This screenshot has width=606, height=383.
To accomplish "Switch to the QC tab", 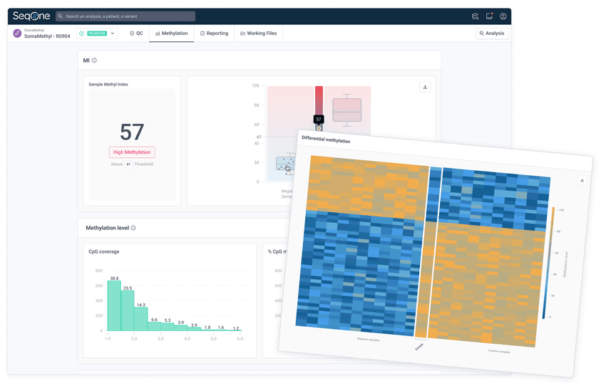I will tap(136, 33).
